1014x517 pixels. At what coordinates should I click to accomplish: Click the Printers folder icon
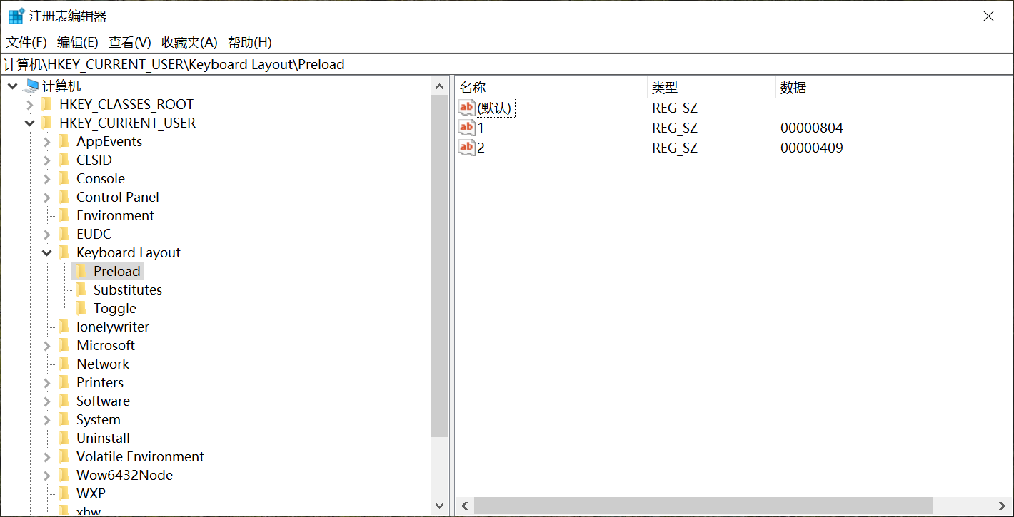pos(64,383)
